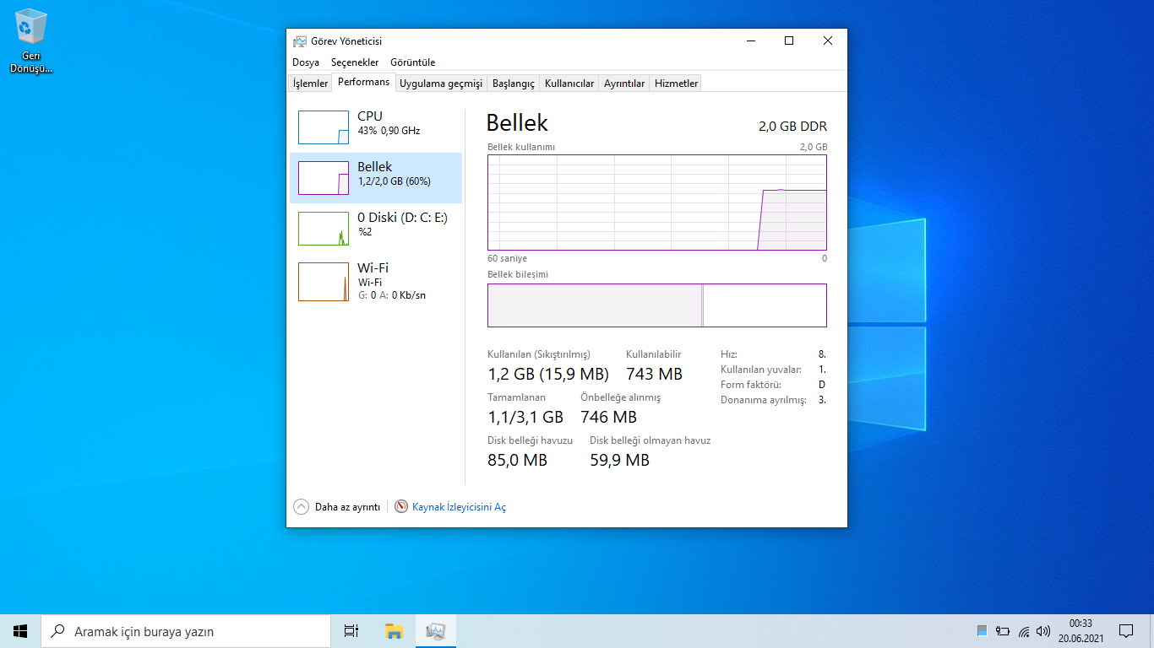
Task: Click the Form faktörü: label
Action: click(751, 385)
